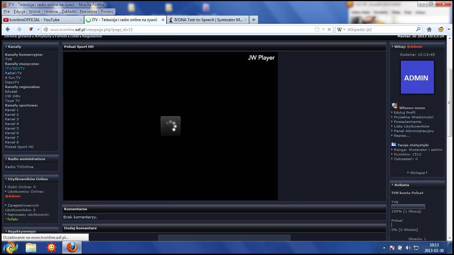
Task: Go back with the browser back arrow
Action: (8, 29)
